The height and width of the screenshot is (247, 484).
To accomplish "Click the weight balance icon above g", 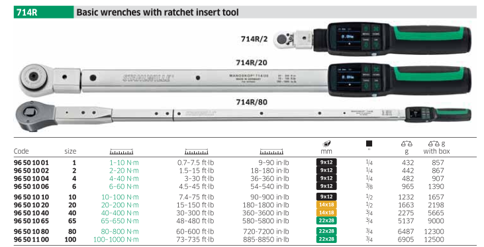I will point(407,144).
